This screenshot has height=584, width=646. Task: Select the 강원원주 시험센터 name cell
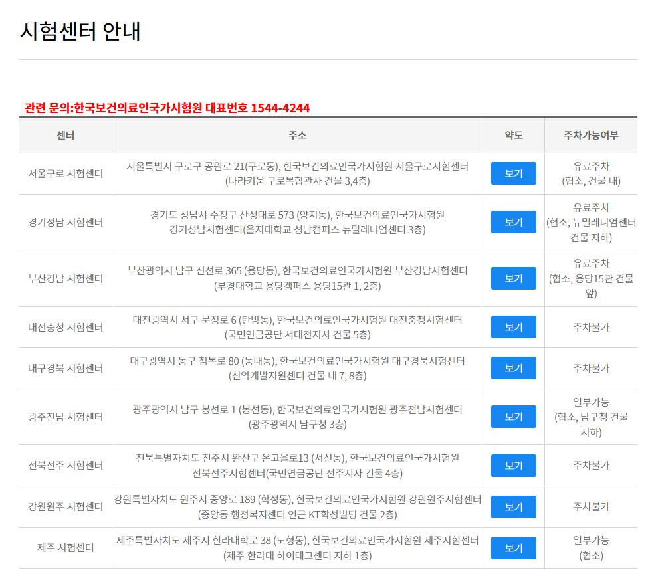point(66,506)
